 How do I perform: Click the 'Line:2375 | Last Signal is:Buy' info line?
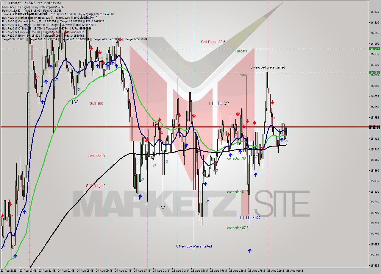click(x=33, y=7)
